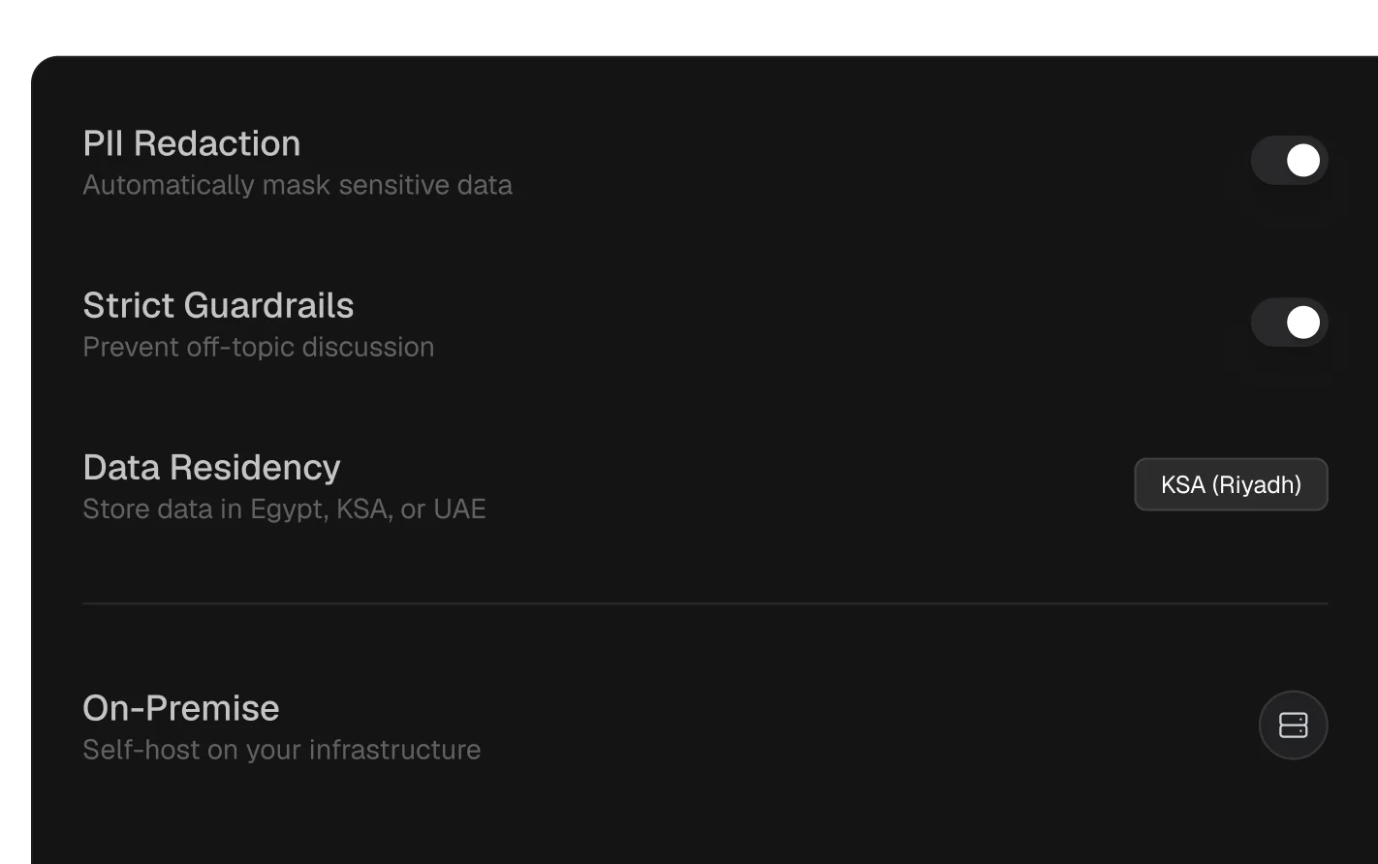Click "Automatically mask sensitive data" description
This screenshot has width=1378, height=864.
(298, 185)
